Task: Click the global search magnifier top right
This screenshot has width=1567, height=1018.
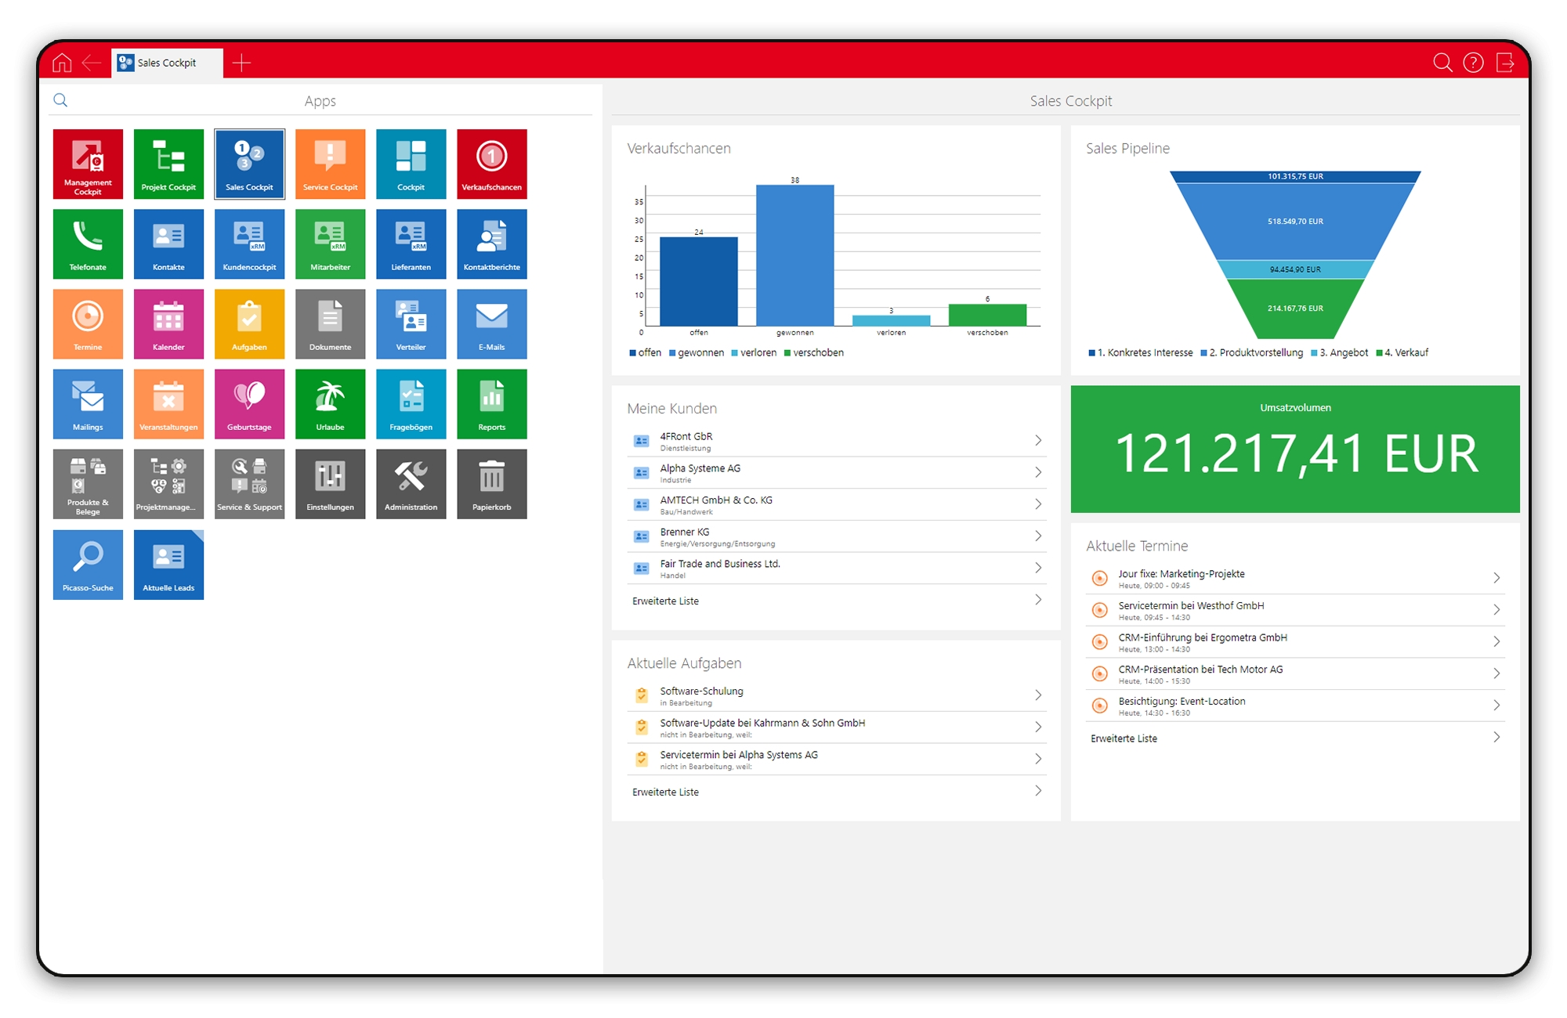Action: 1442,63
